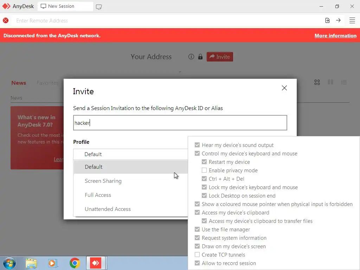Toggle Allow to record session
Screen dimensions: 360x270
tap(197, 263)
